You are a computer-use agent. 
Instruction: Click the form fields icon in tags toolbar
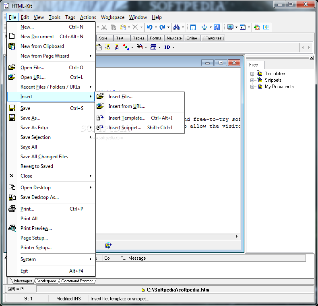click(153, 47)
